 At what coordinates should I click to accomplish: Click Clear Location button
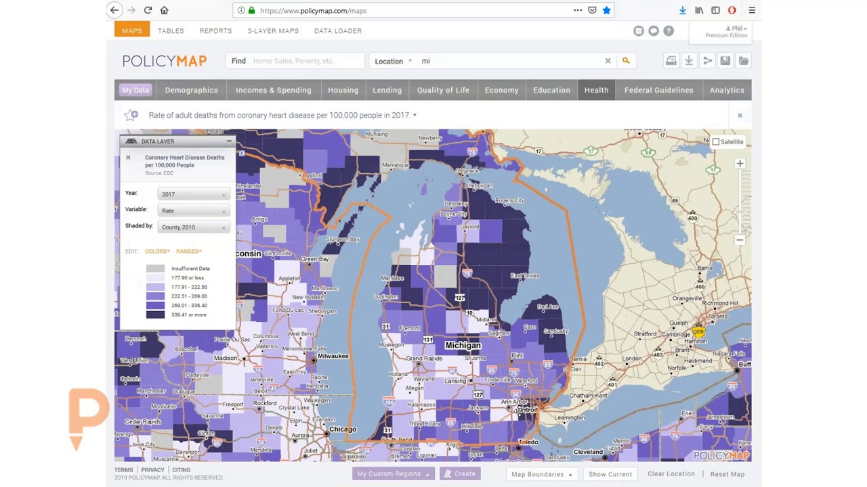pos(671,474)
